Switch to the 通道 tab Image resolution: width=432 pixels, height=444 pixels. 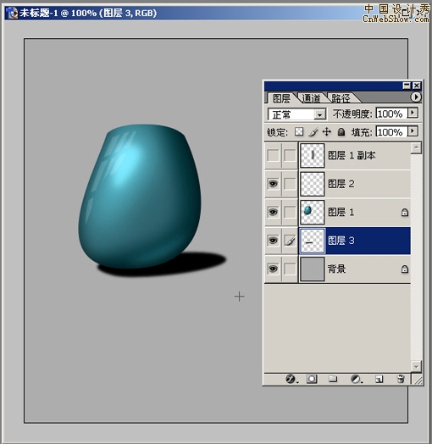pyautogui.click(x=311, y=98)
